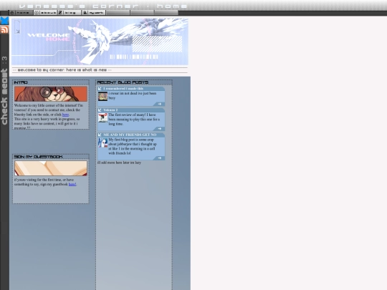Screen dimensions: 387x290
Task: Click the 'Intro' section heading
Action: point(21,82)
